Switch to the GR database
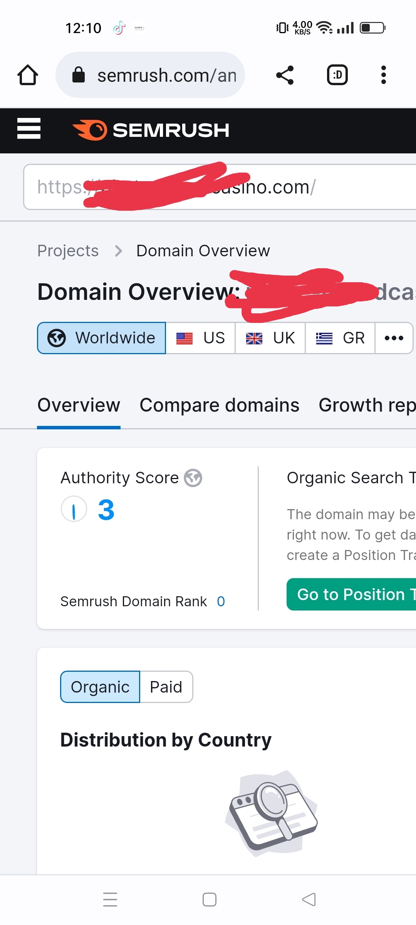Screen dimensions: 416x925 (340, 338)
